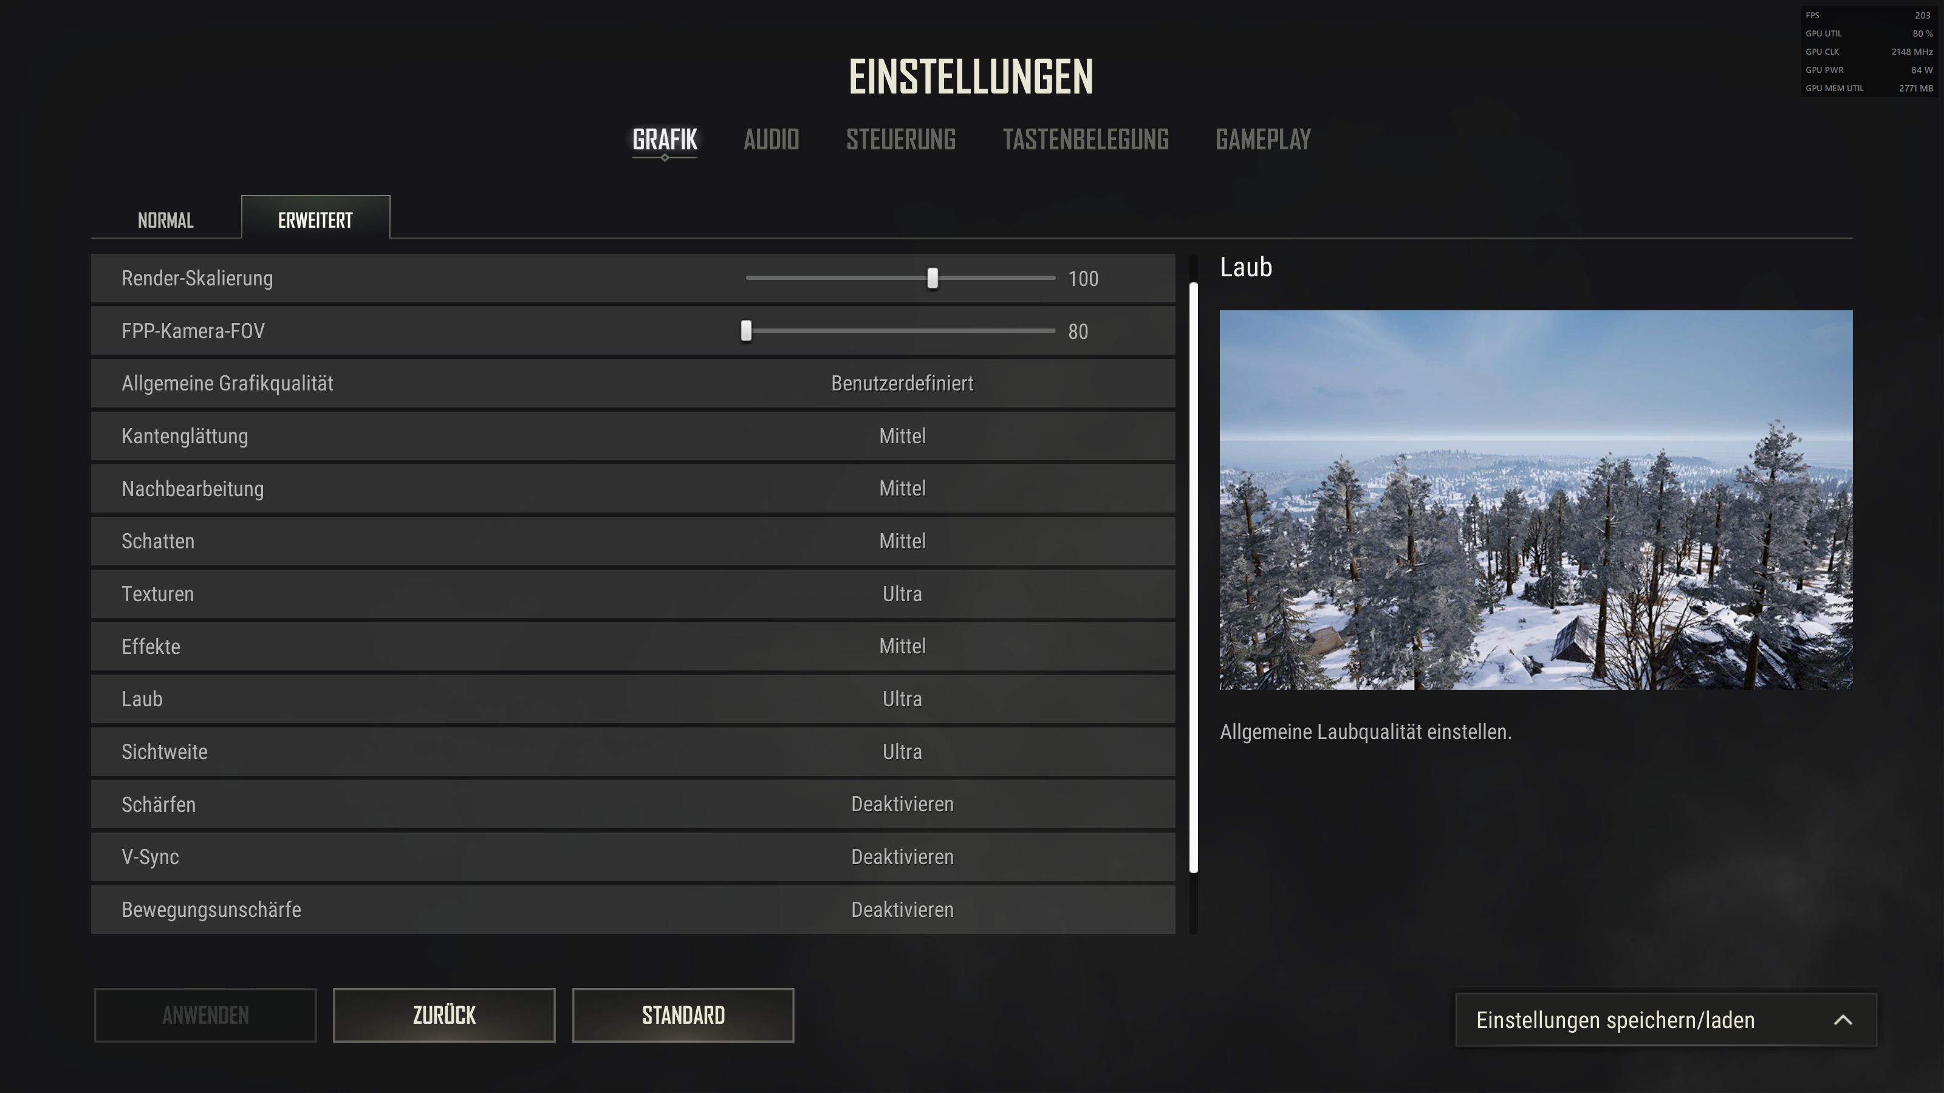Click the Anwenden button
This screenshot has width=1944, height=1093.
pyautogui.click(x=205, y=1015)
